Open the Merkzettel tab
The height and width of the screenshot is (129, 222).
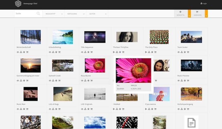pyautogui.click(x=181, y=13)
